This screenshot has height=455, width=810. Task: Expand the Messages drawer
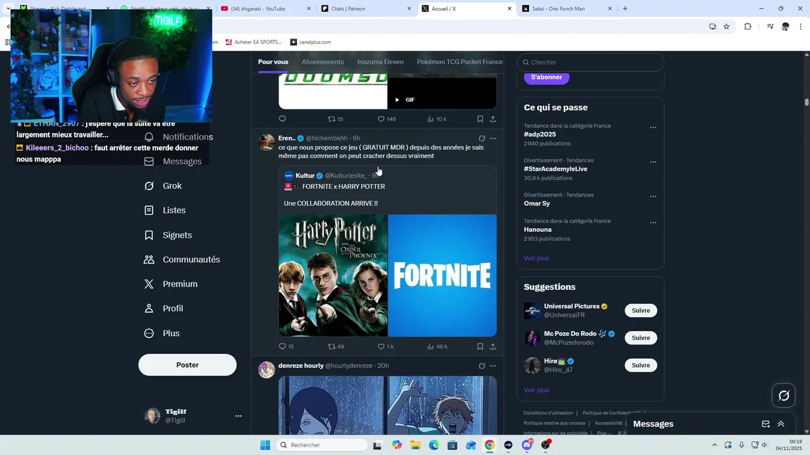(781, 424)
